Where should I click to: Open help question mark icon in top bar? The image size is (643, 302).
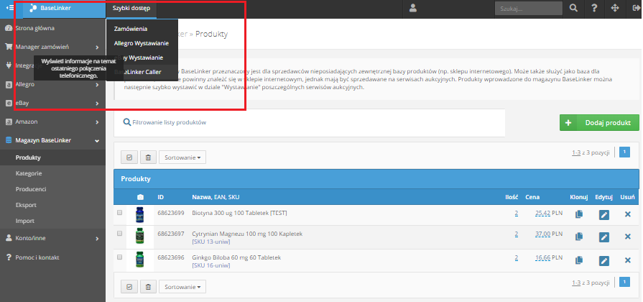click(594, 8)
